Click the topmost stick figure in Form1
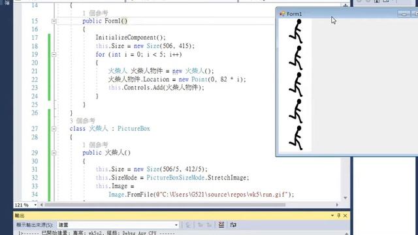Image resolution: width=418 pixels, height=235 pixels. [296, 31]
